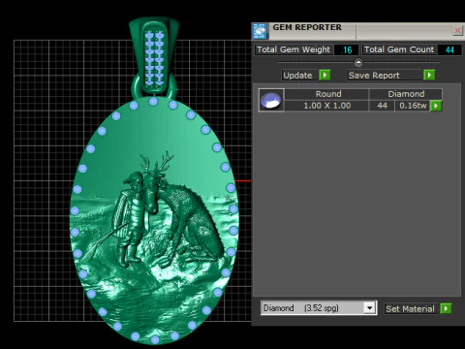Click the 0.16tw weight cell
Screen dimensions: 465x349
413,106
